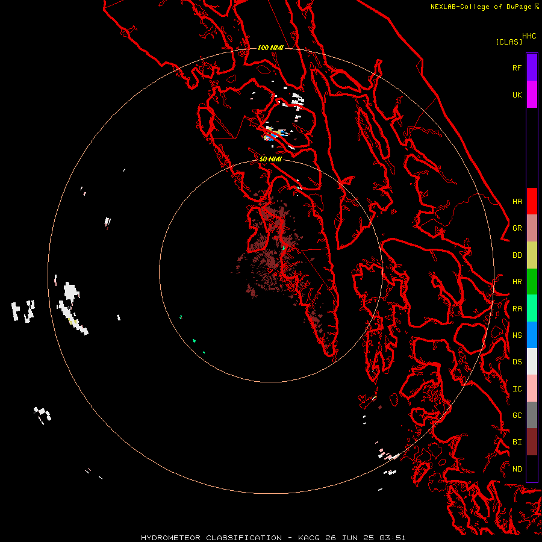Click the GC legend label
Screen dimensions: 542x542
coord(517,416)
